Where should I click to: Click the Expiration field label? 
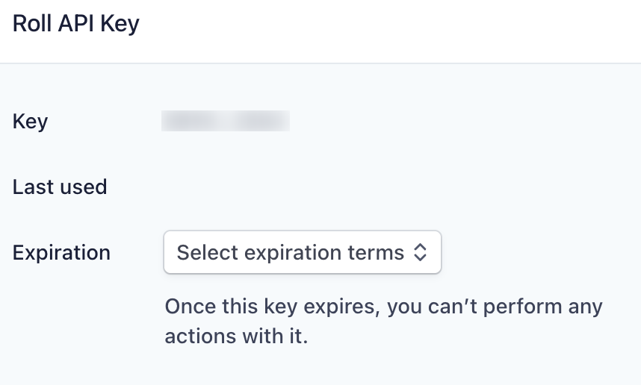(x=61, y=253)
